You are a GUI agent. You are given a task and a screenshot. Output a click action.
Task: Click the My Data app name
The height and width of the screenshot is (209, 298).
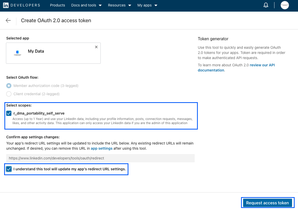[x=36, y=51]
